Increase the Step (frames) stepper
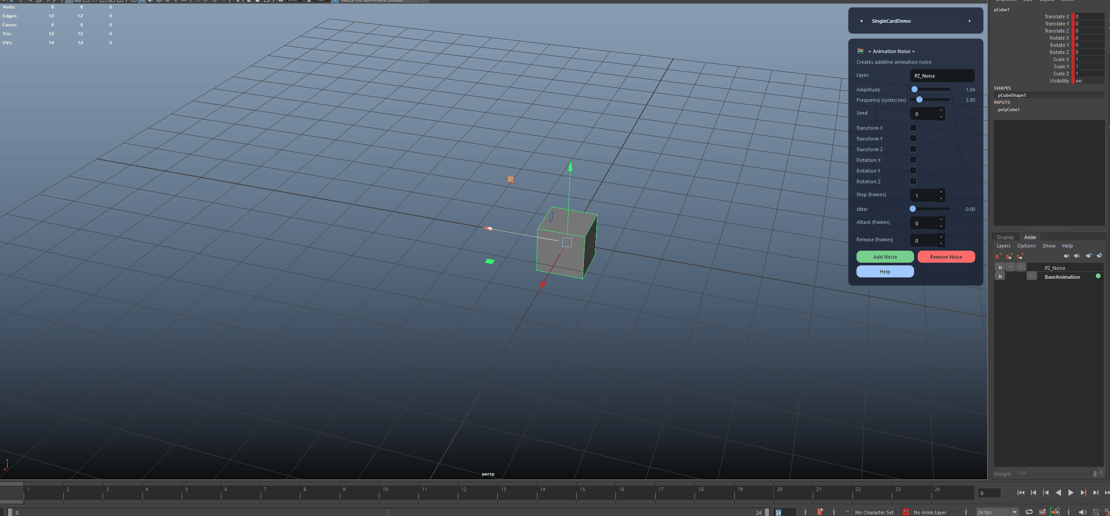 (x=941, y=192)
